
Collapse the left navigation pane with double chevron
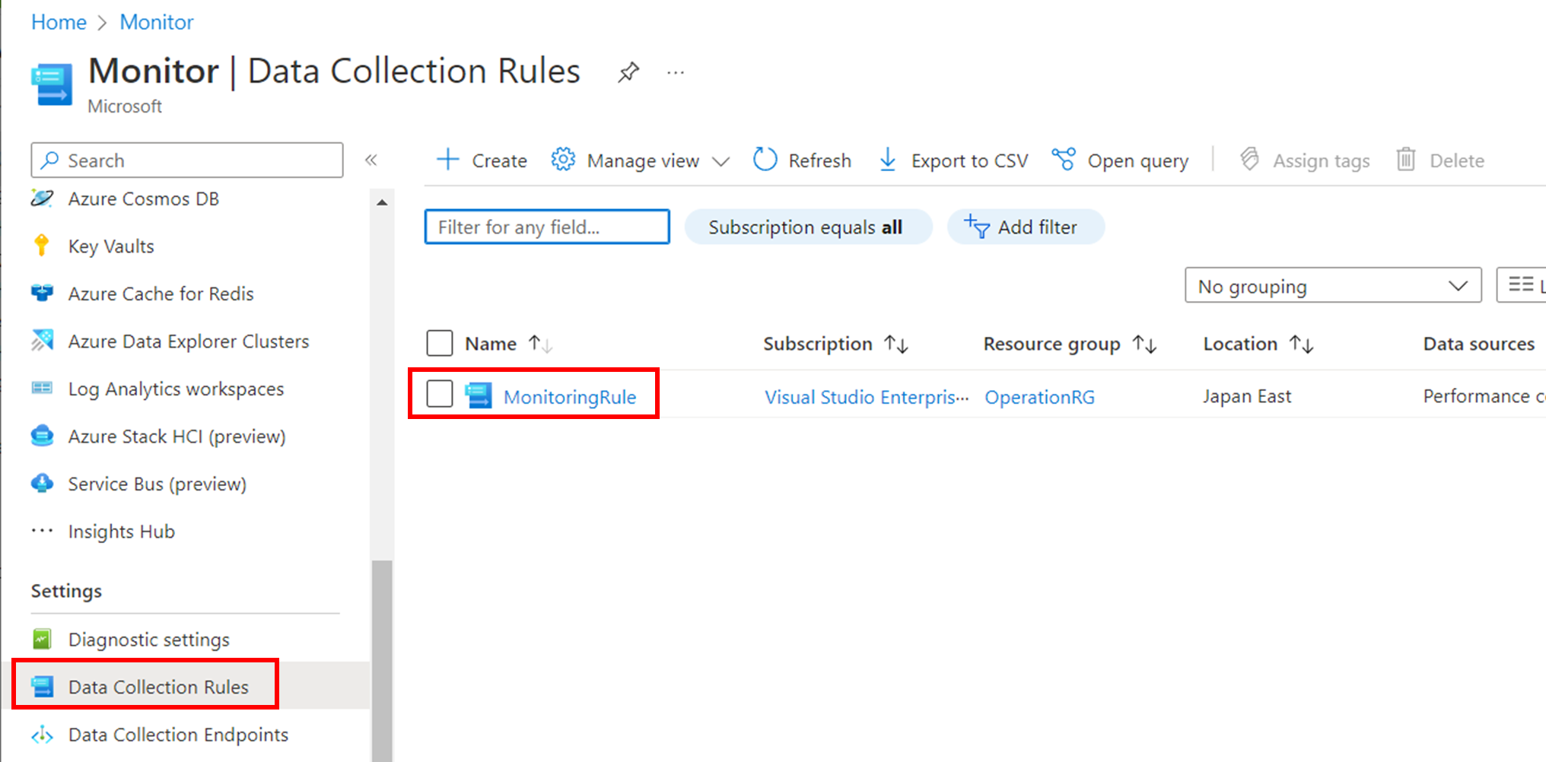pyautogui.click(x=372, y=160)
